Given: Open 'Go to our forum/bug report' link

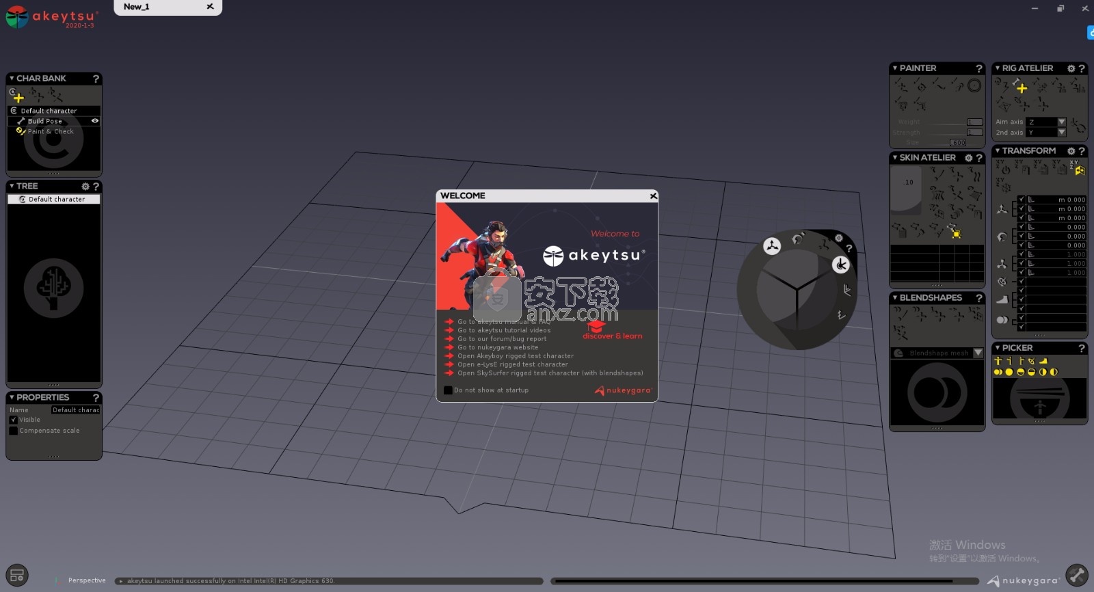Looking at the screenshot, I should click(x=502, y=339).
